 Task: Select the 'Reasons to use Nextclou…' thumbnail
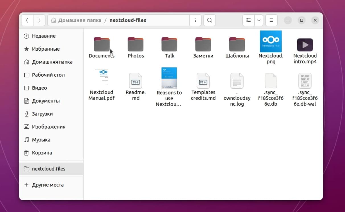[x=169, y=78]
